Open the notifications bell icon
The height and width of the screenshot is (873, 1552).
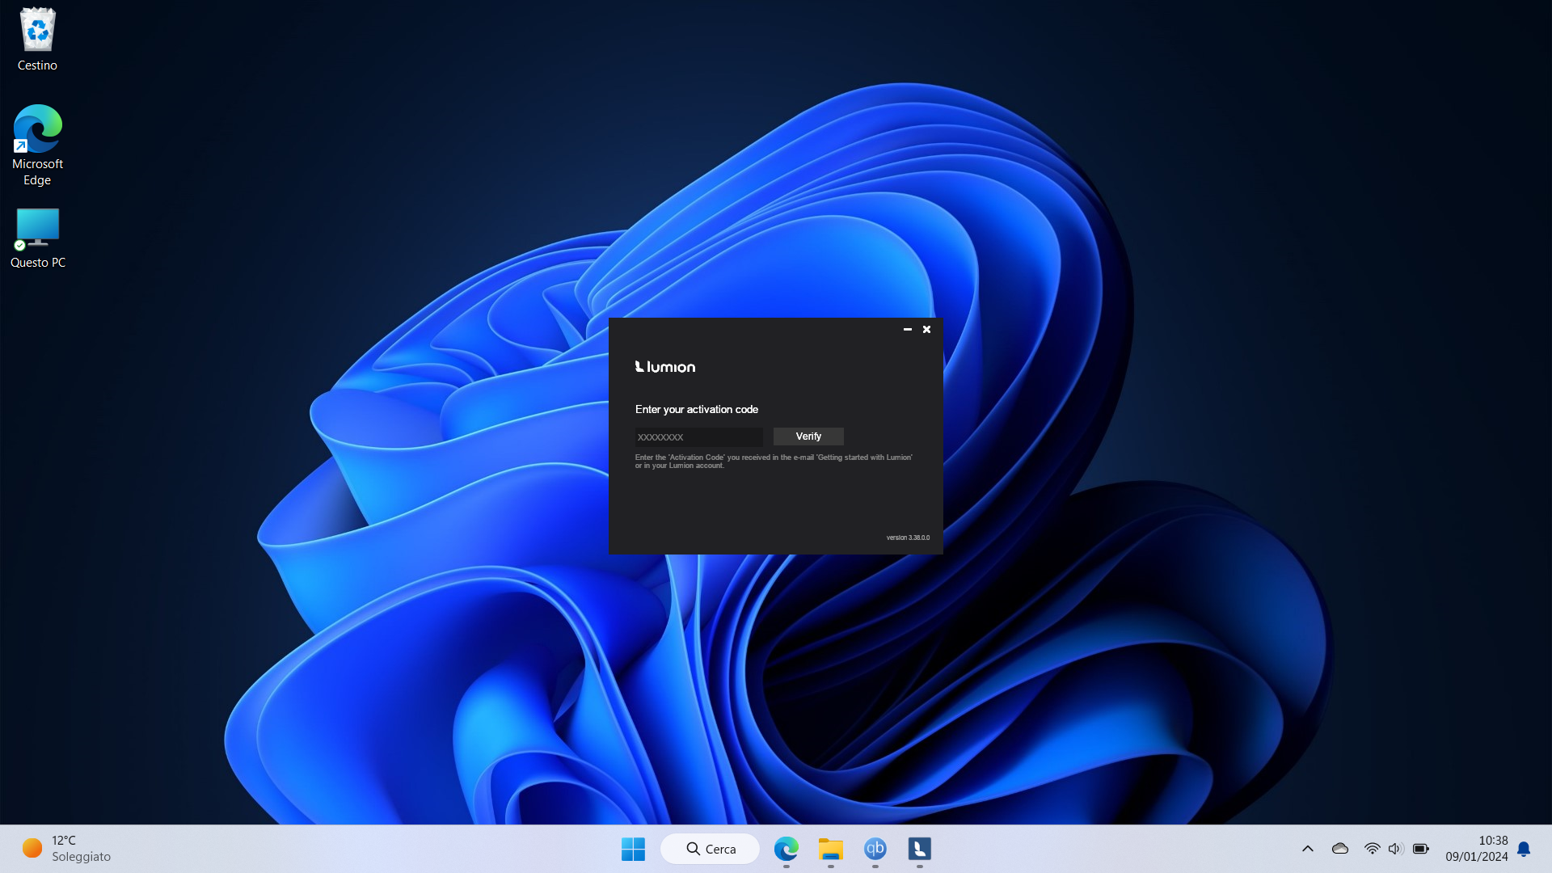[x=1524, y=849]
